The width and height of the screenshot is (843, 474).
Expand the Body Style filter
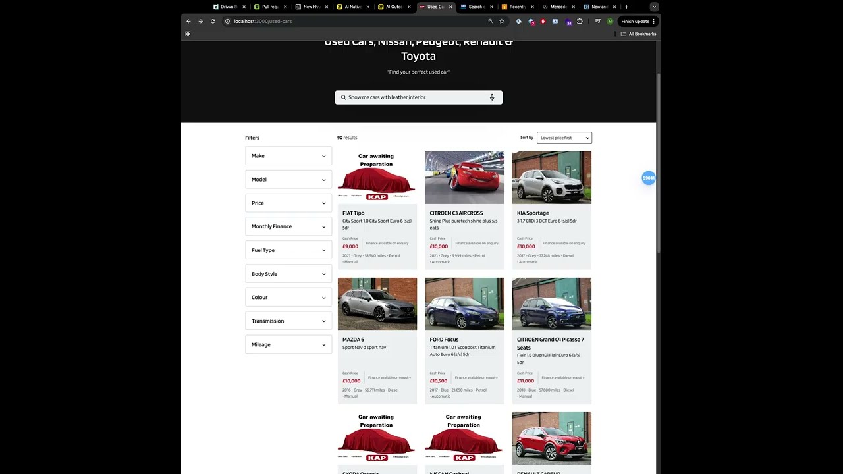pyautogui.click(x=288, y=274)
